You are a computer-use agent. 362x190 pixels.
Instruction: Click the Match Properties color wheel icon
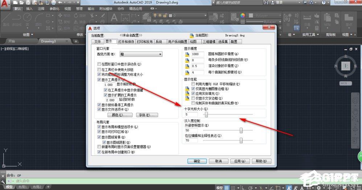(x=243, y=16)
